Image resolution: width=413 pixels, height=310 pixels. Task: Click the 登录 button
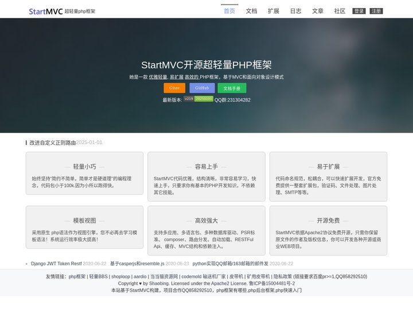(x=359, y=11)
